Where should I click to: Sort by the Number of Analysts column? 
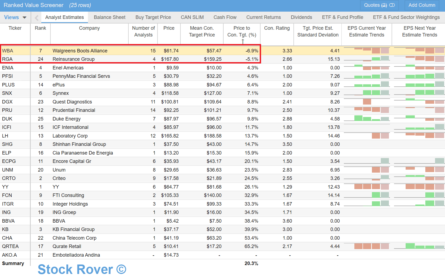[x=143, y=31]
